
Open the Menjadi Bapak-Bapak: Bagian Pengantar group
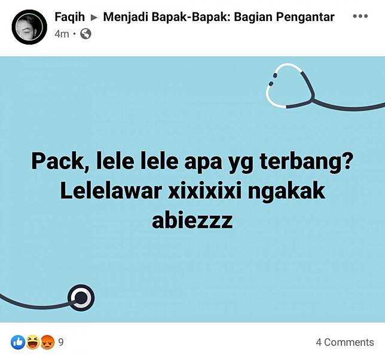pyautogui.click(x=219, y=17)
